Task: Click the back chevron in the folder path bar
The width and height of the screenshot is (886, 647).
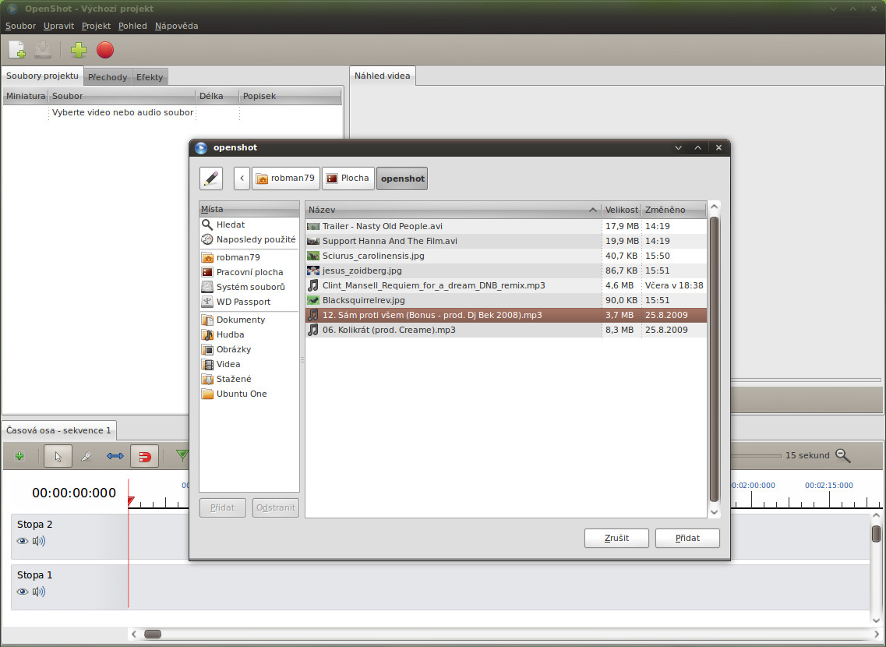Action: click(242, 179)
